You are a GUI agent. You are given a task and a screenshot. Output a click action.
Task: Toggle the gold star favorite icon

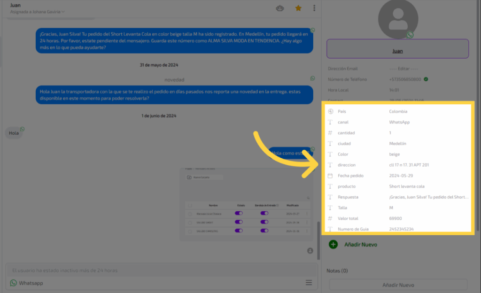click(x=298, y=8)
